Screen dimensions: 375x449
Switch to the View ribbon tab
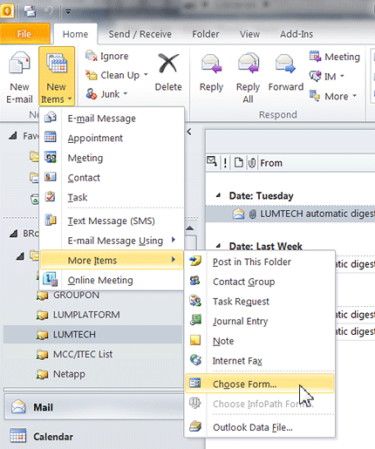(249, 34)
